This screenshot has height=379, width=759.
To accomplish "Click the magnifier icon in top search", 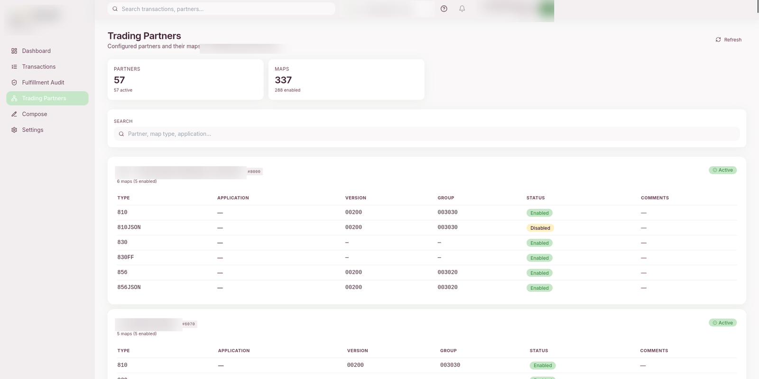I will tap(115, 9).
